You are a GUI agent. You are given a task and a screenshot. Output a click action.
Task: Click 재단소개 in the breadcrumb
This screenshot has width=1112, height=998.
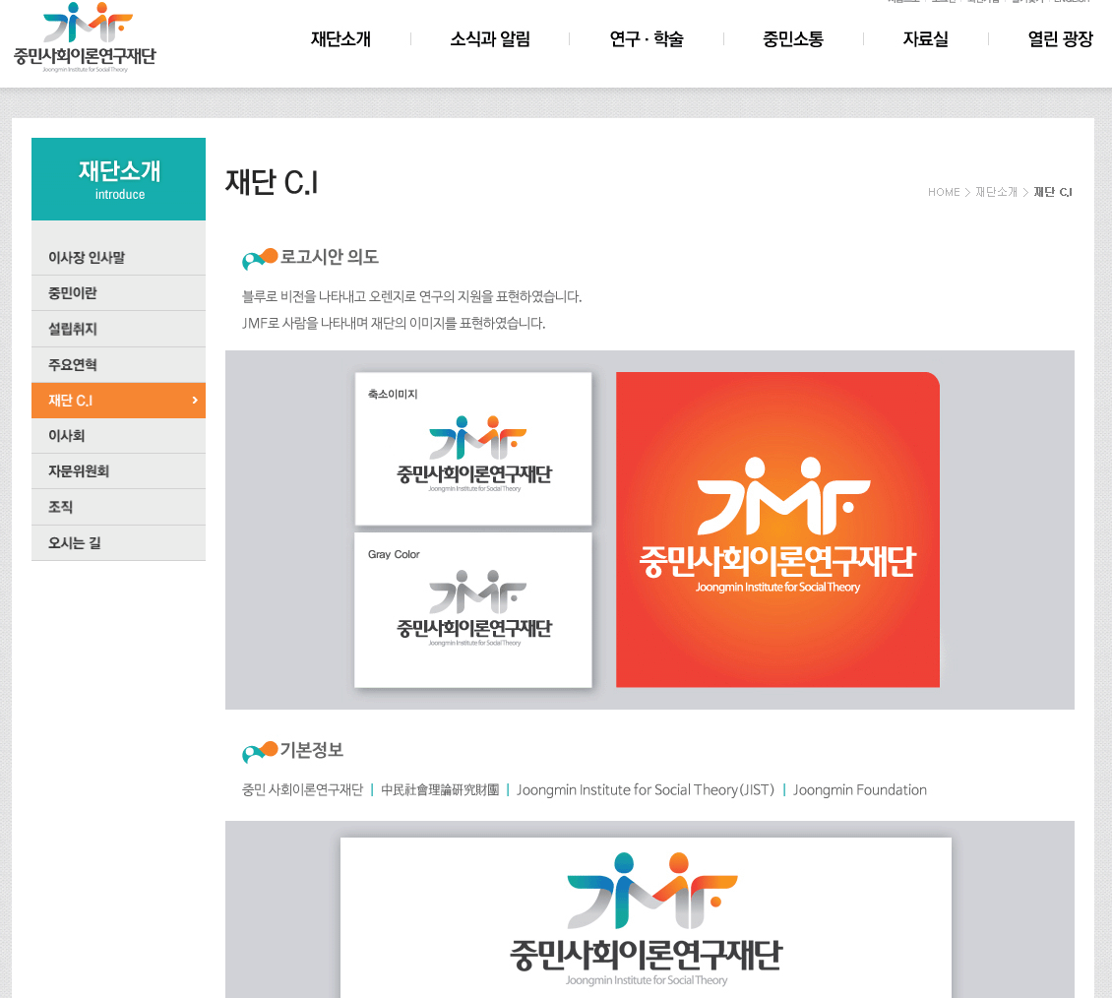(996, 192)
